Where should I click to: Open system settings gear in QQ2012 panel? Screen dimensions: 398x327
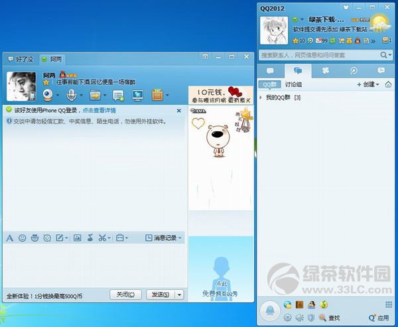click(x=288, y=317)
